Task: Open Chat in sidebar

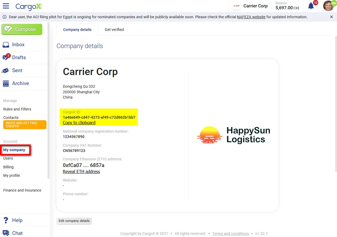Action: pyautogui.click(x=17, y=233)
